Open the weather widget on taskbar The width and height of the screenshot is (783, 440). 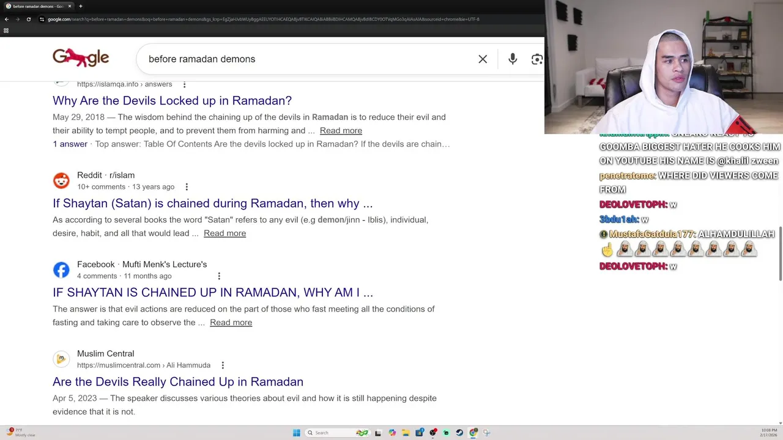coord(21,433)
